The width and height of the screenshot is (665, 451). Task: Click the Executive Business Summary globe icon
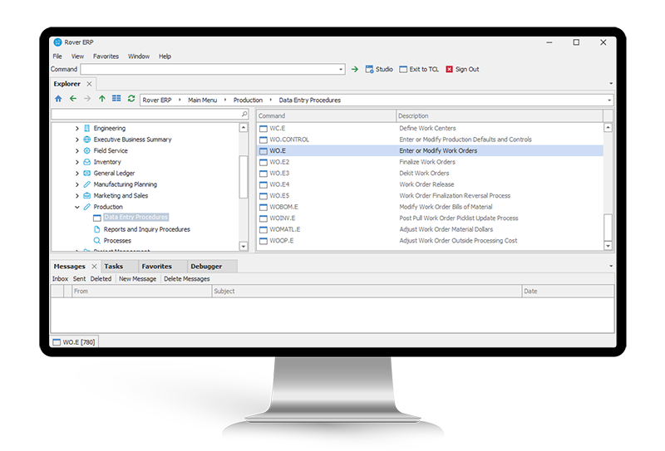click(x=87, y=140)
